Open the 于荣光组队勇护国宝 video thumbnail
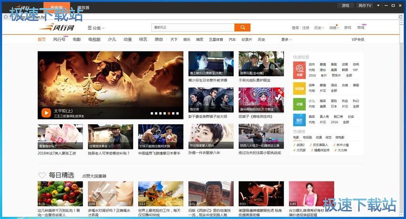This screenshot has height=219, width=406. point(261,64)
